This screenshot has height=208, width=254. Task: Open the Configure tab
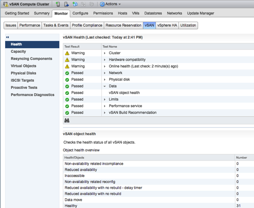click(x=80, y=13)
